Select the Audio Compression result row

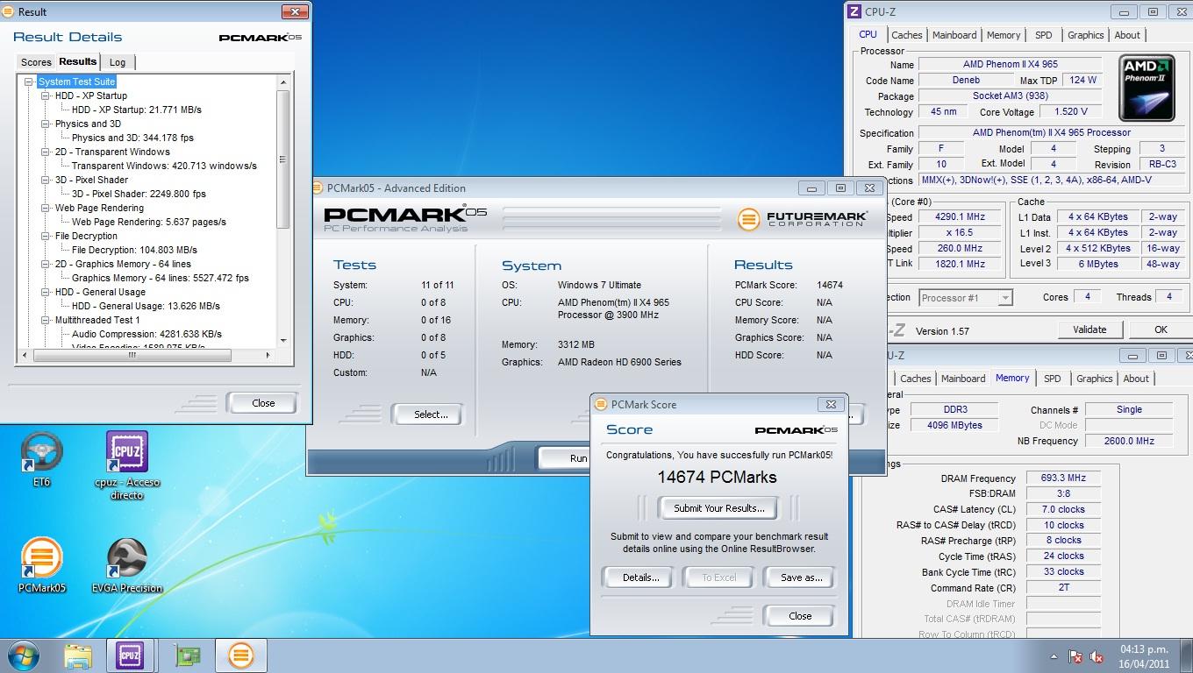click(146, 334)
